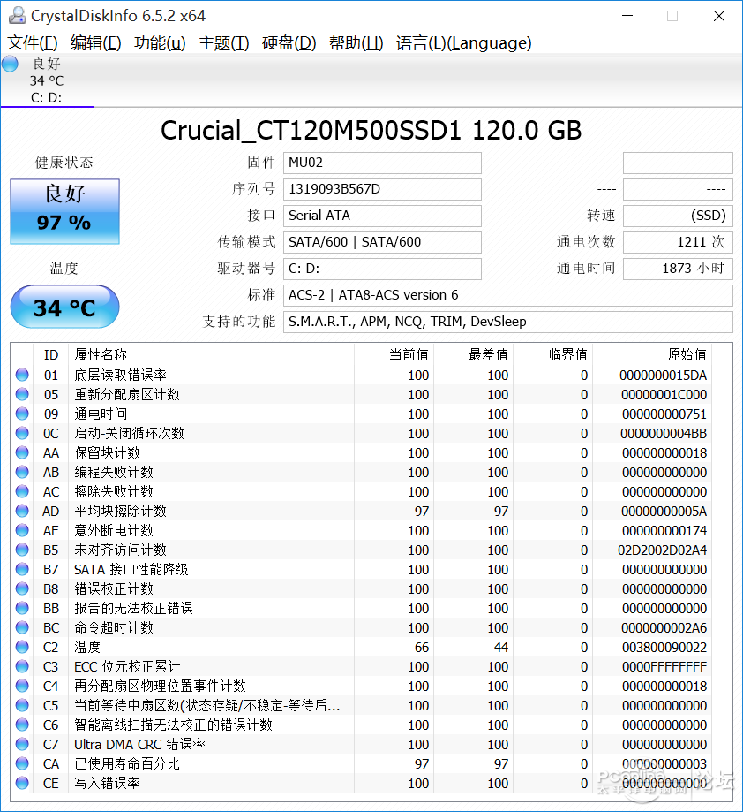This screenshot has width=743, height=812.
Task: Click status orb for attribute B8 错误校正计数
Action: [x=22, y=588]
